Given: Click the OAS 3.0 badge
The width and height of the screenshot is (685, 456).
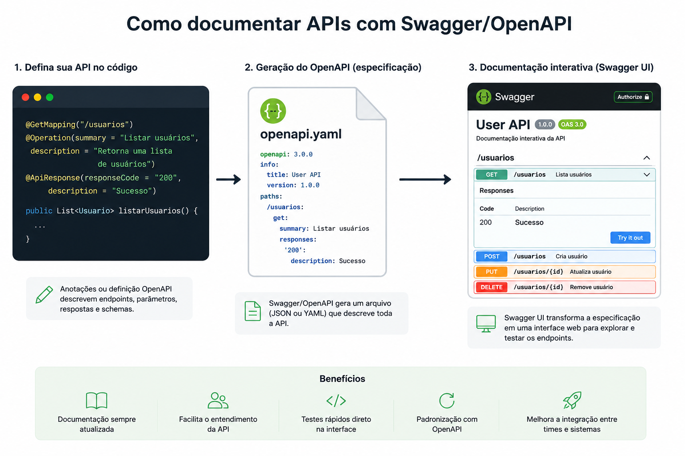Looking at the screenshot, I should pyautogui.click(x=572, y=125).
